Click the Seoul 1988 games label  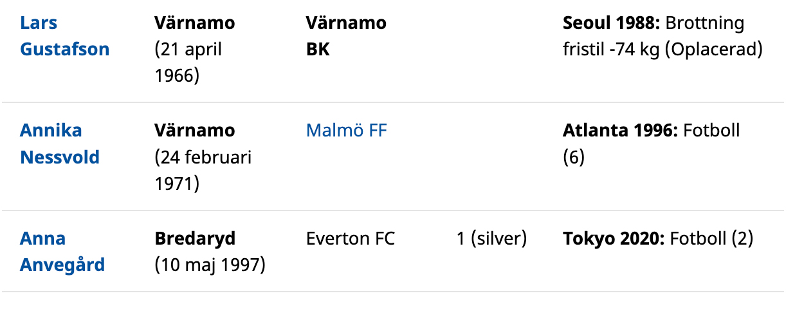click(x=611, y=23)
